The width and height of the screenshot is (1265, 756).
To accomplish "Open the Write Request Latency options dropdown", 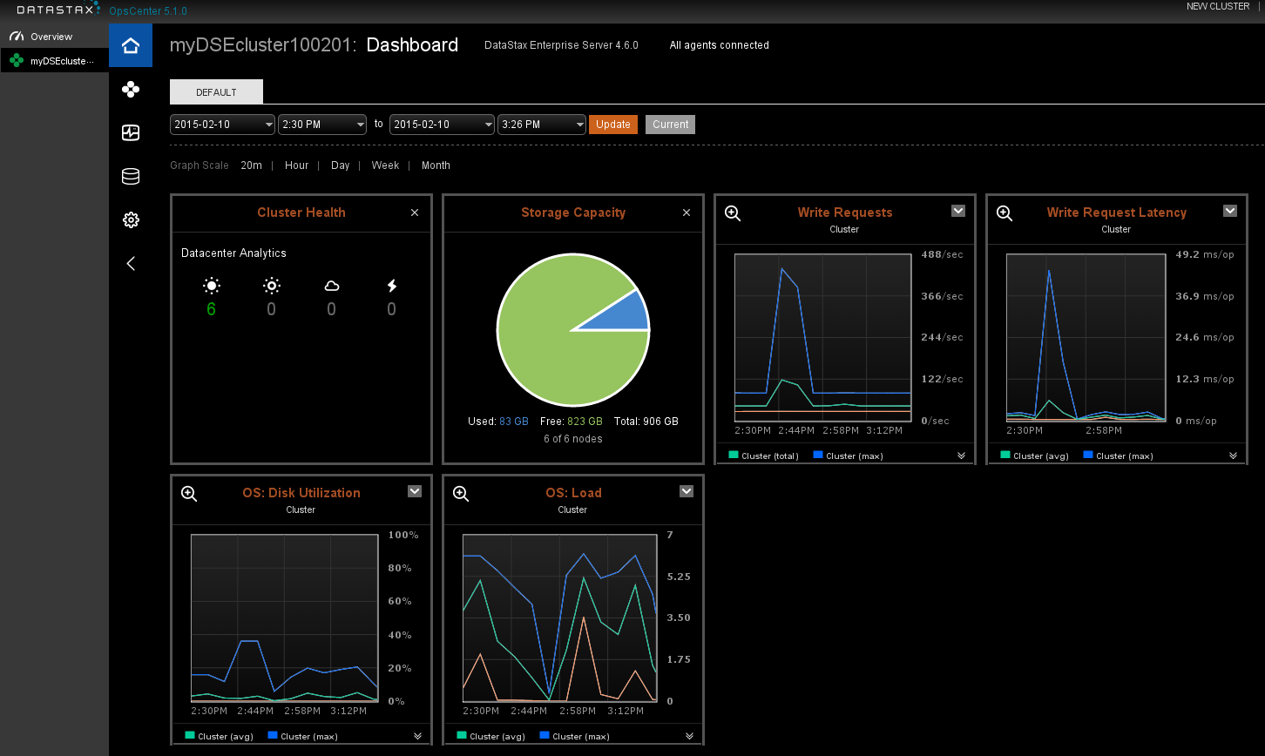I will click(x=1230, y=211).
